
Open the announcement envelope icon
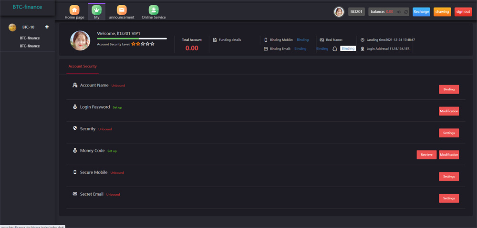[x=122, y=10]
